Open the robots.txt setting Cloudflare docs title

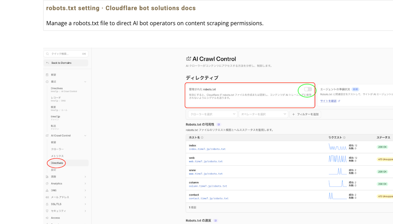(121, 8)
